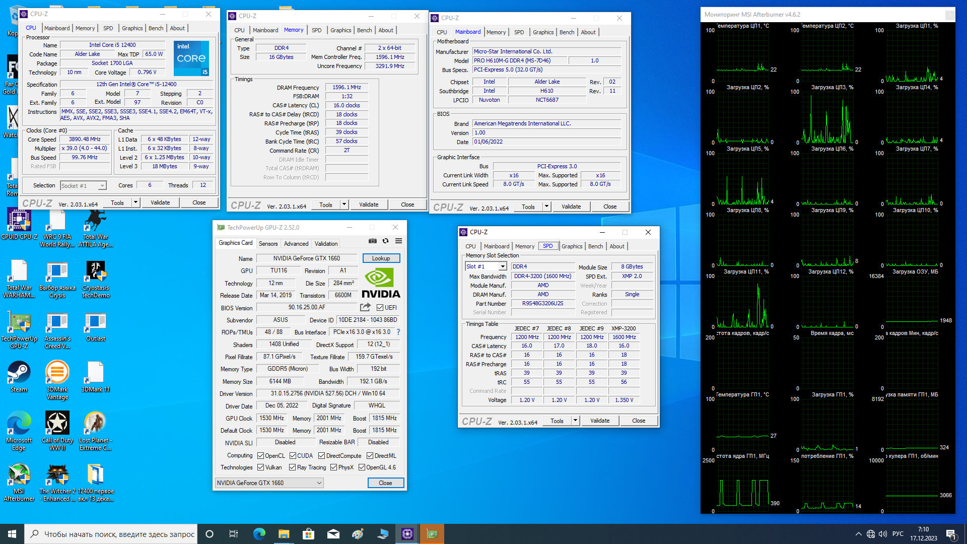Toggle the UEFI checkbox in GPU-Z
The height and width of the screenshot is (544, 967).
(380, 308)
